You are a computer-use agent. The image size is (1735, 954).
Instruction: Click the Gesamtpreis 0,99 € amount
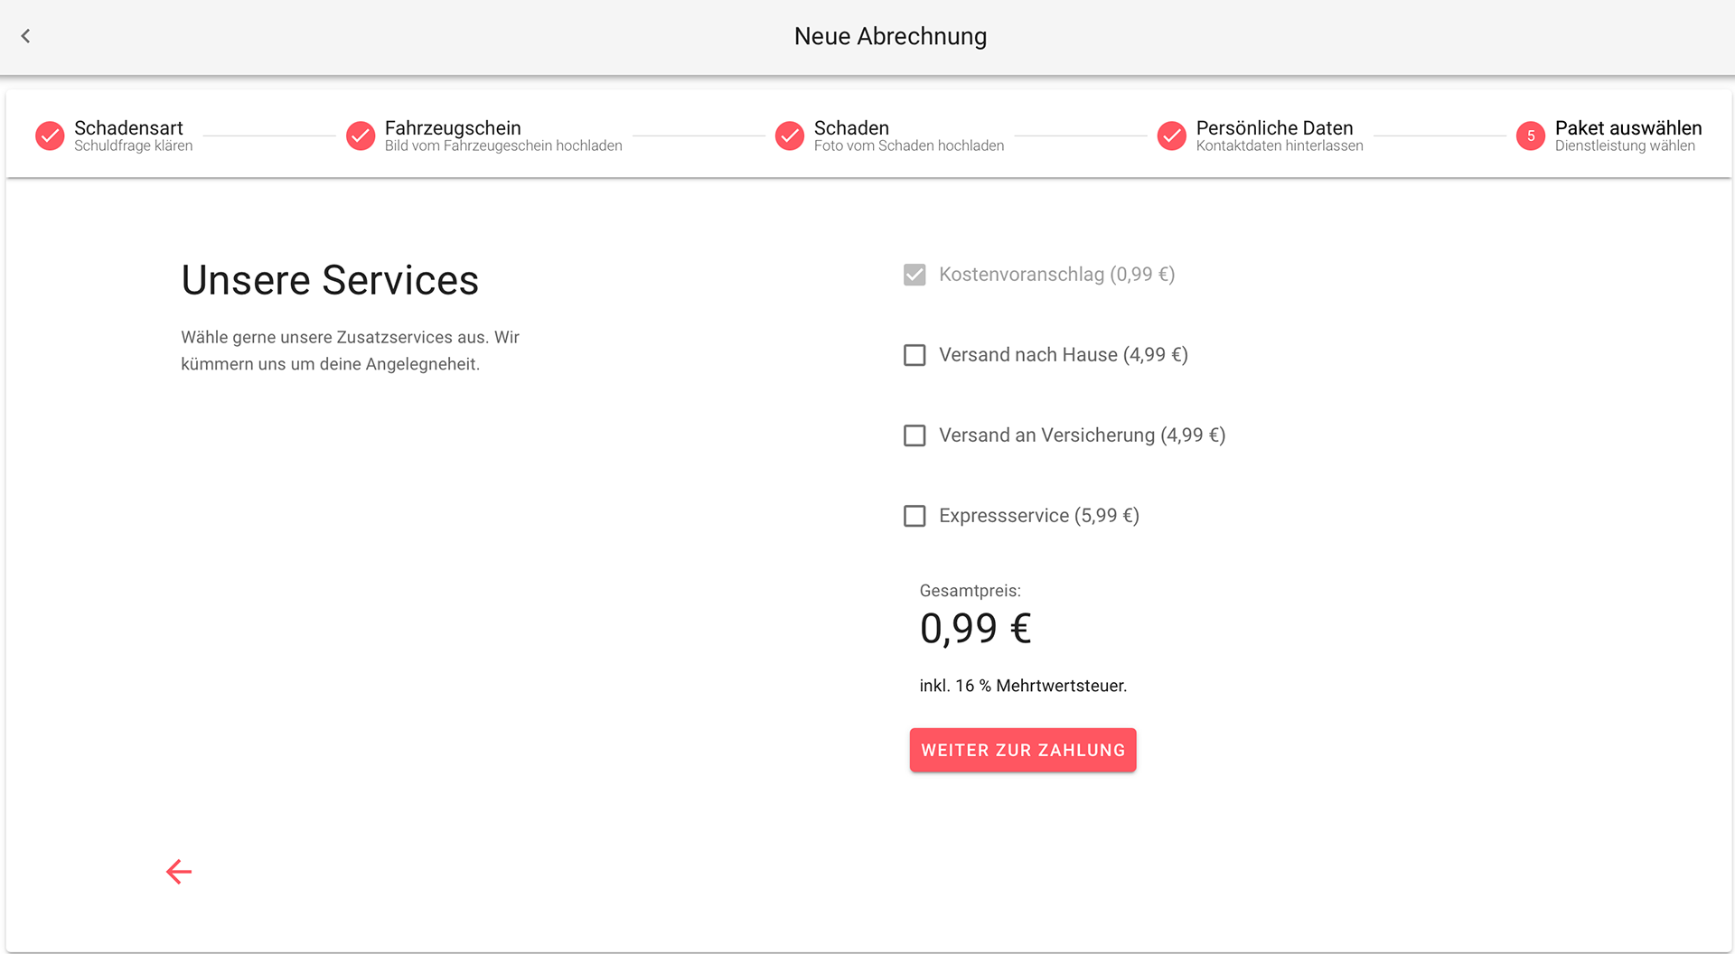click(x=976, y=629)
